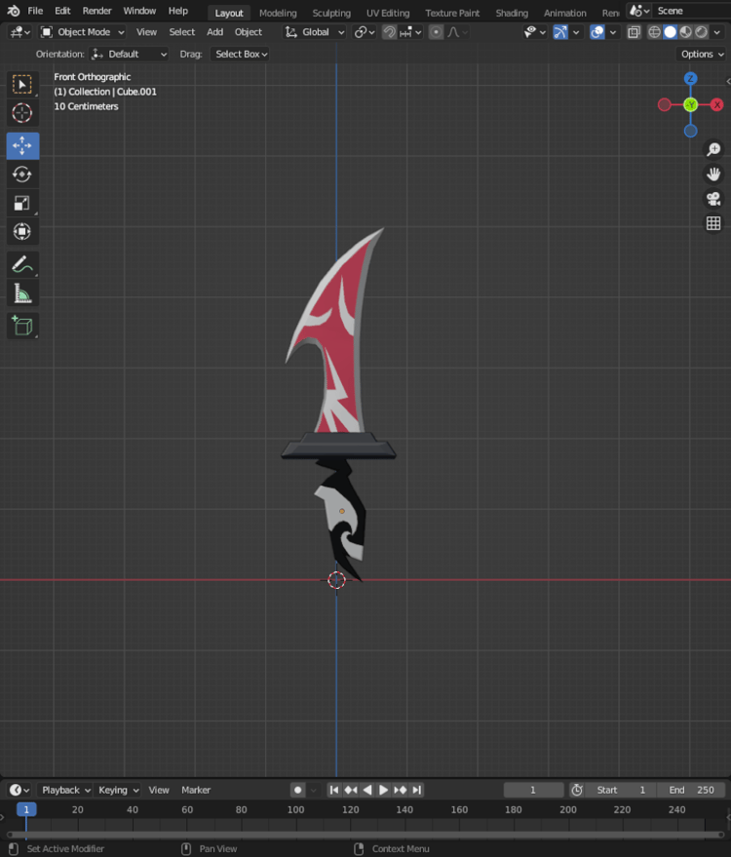Open the Object Mode dropdown

point(83,32)
